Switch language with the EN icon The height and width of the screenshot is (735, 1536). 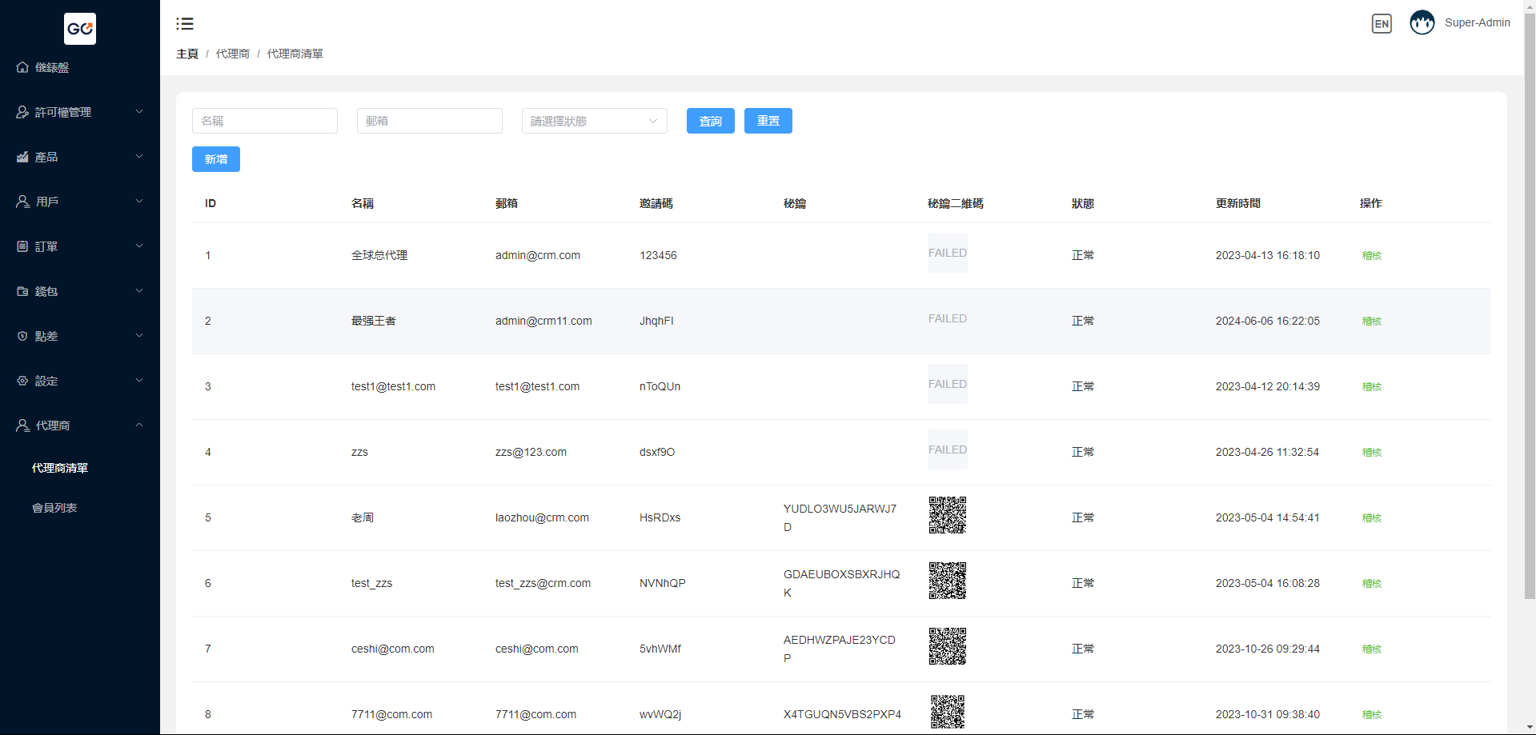(x=1381, y=24)
